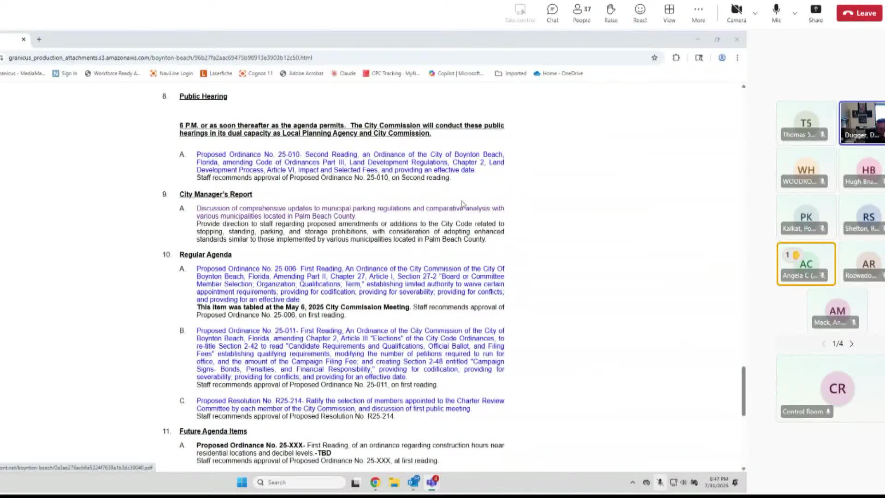Open the Teams Chat panel
This screenshot has width=885, height=498.
(x=552, y=13)
